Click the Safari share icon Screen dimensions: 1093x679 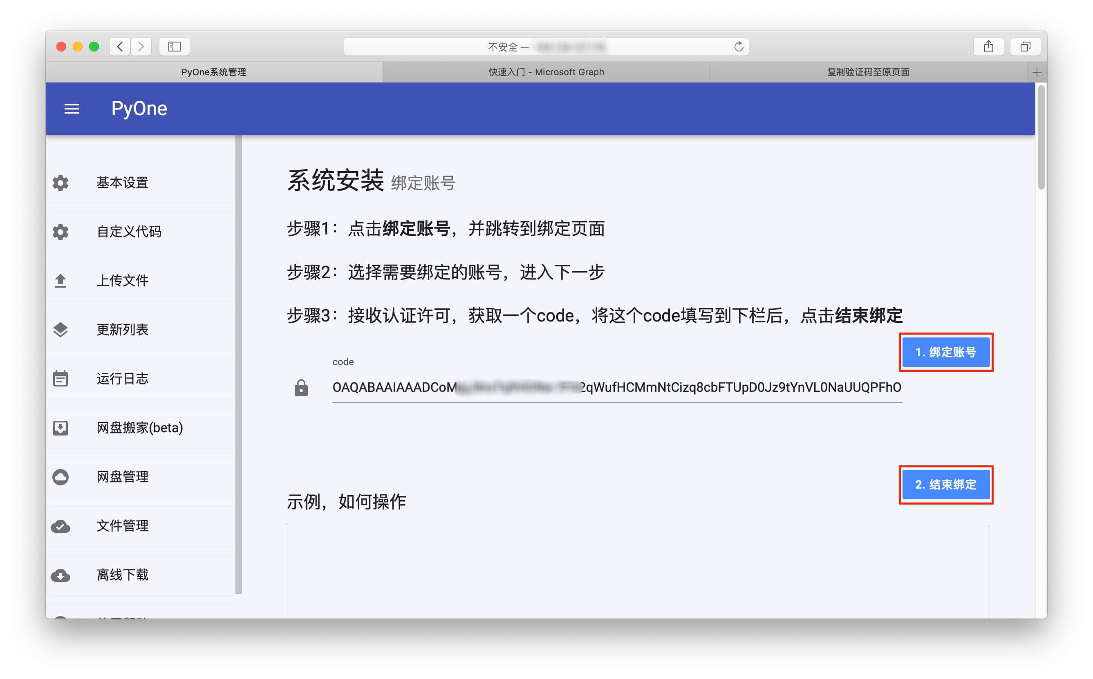pos(988,47)
